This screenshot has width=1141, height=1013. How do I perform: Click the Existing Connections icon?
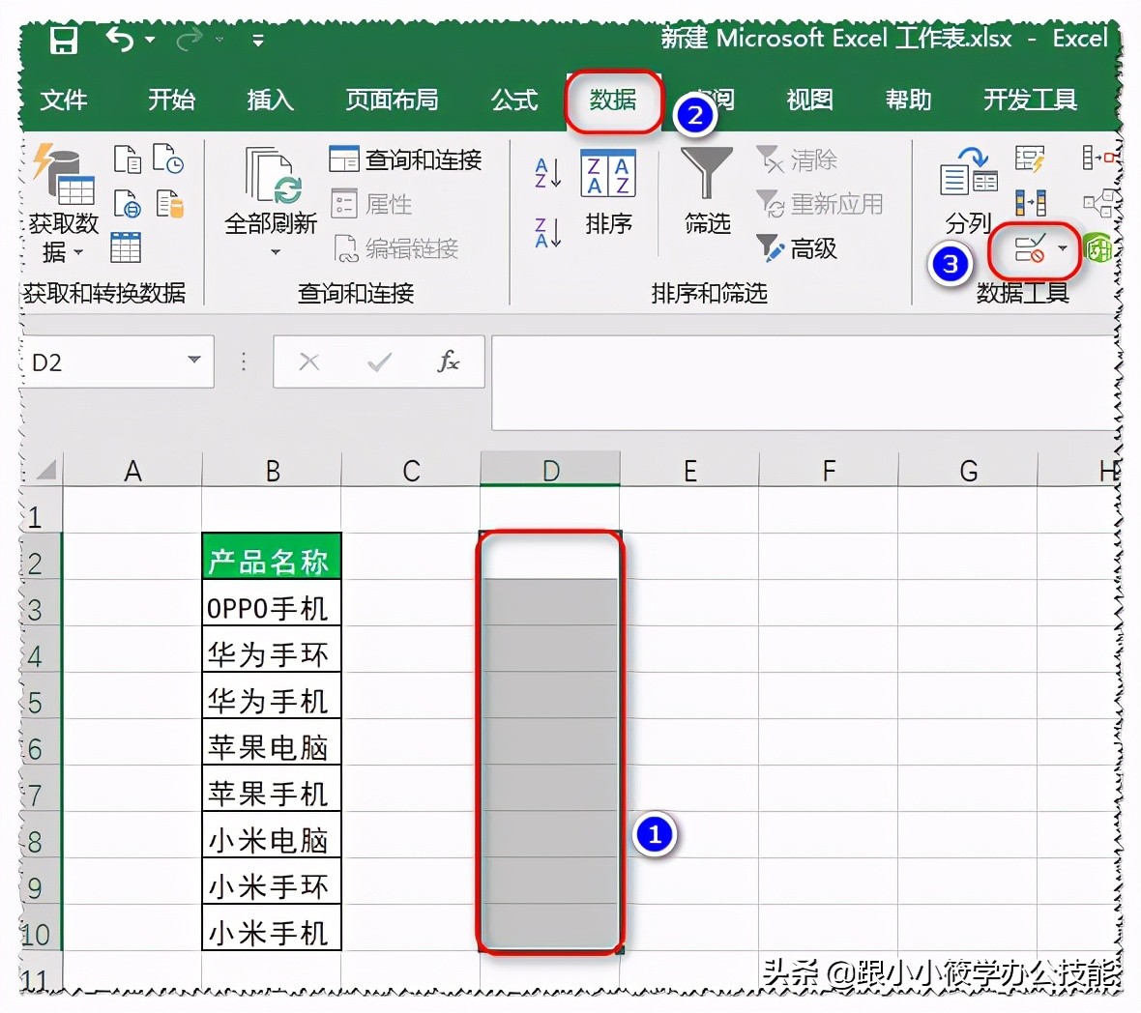(169, 204)
